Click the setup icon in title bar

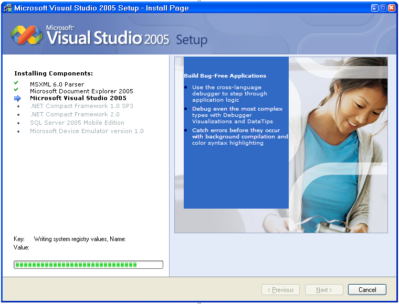tap(8, 8)
